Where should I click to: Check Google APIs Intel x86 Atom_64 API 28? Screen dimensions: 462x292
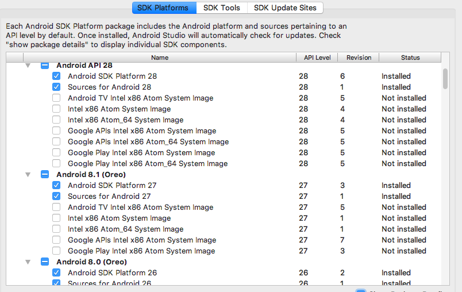point(56,141)
